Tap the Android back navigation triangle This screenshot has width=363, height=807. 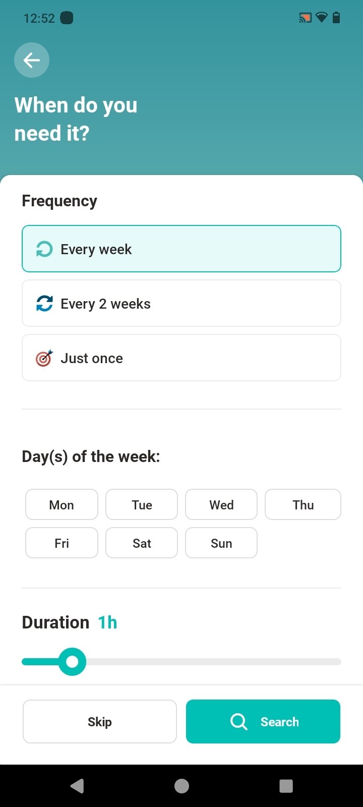77,786
